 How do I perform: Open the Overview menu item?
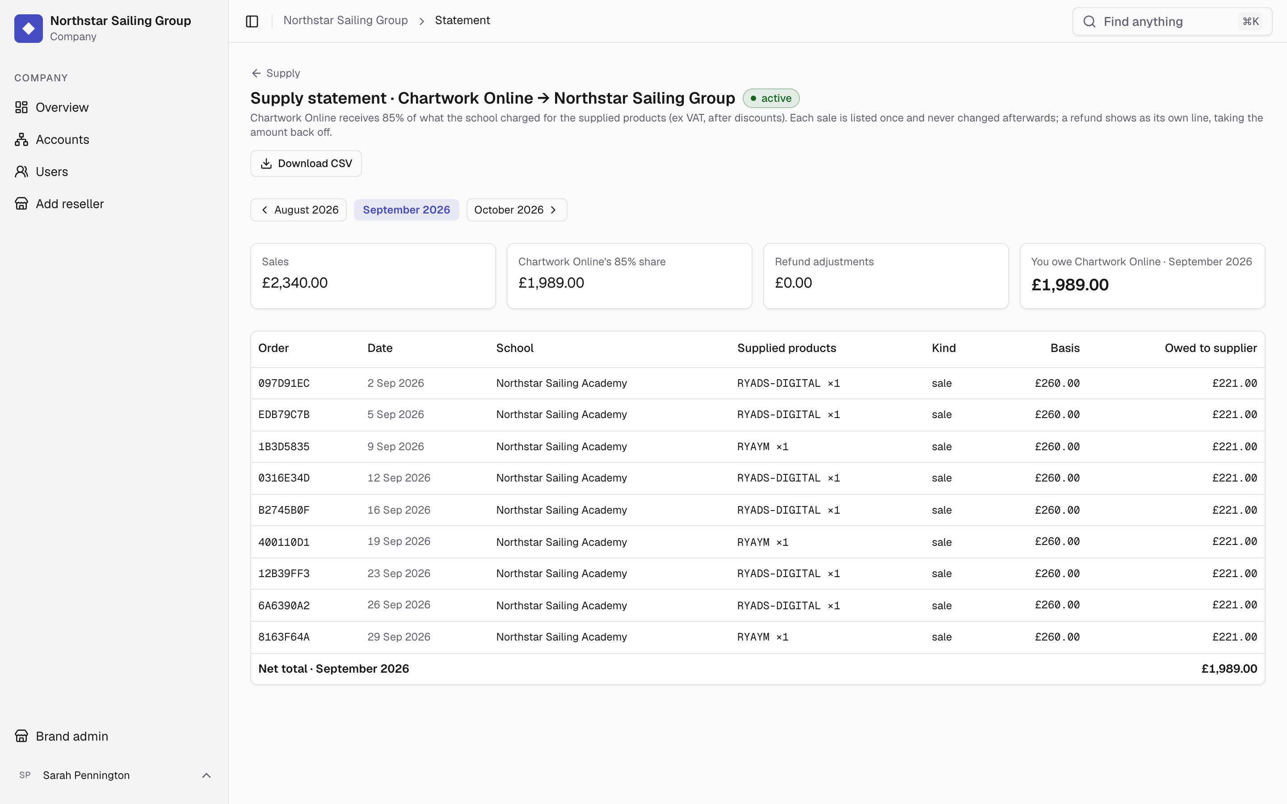coord(114,107)
